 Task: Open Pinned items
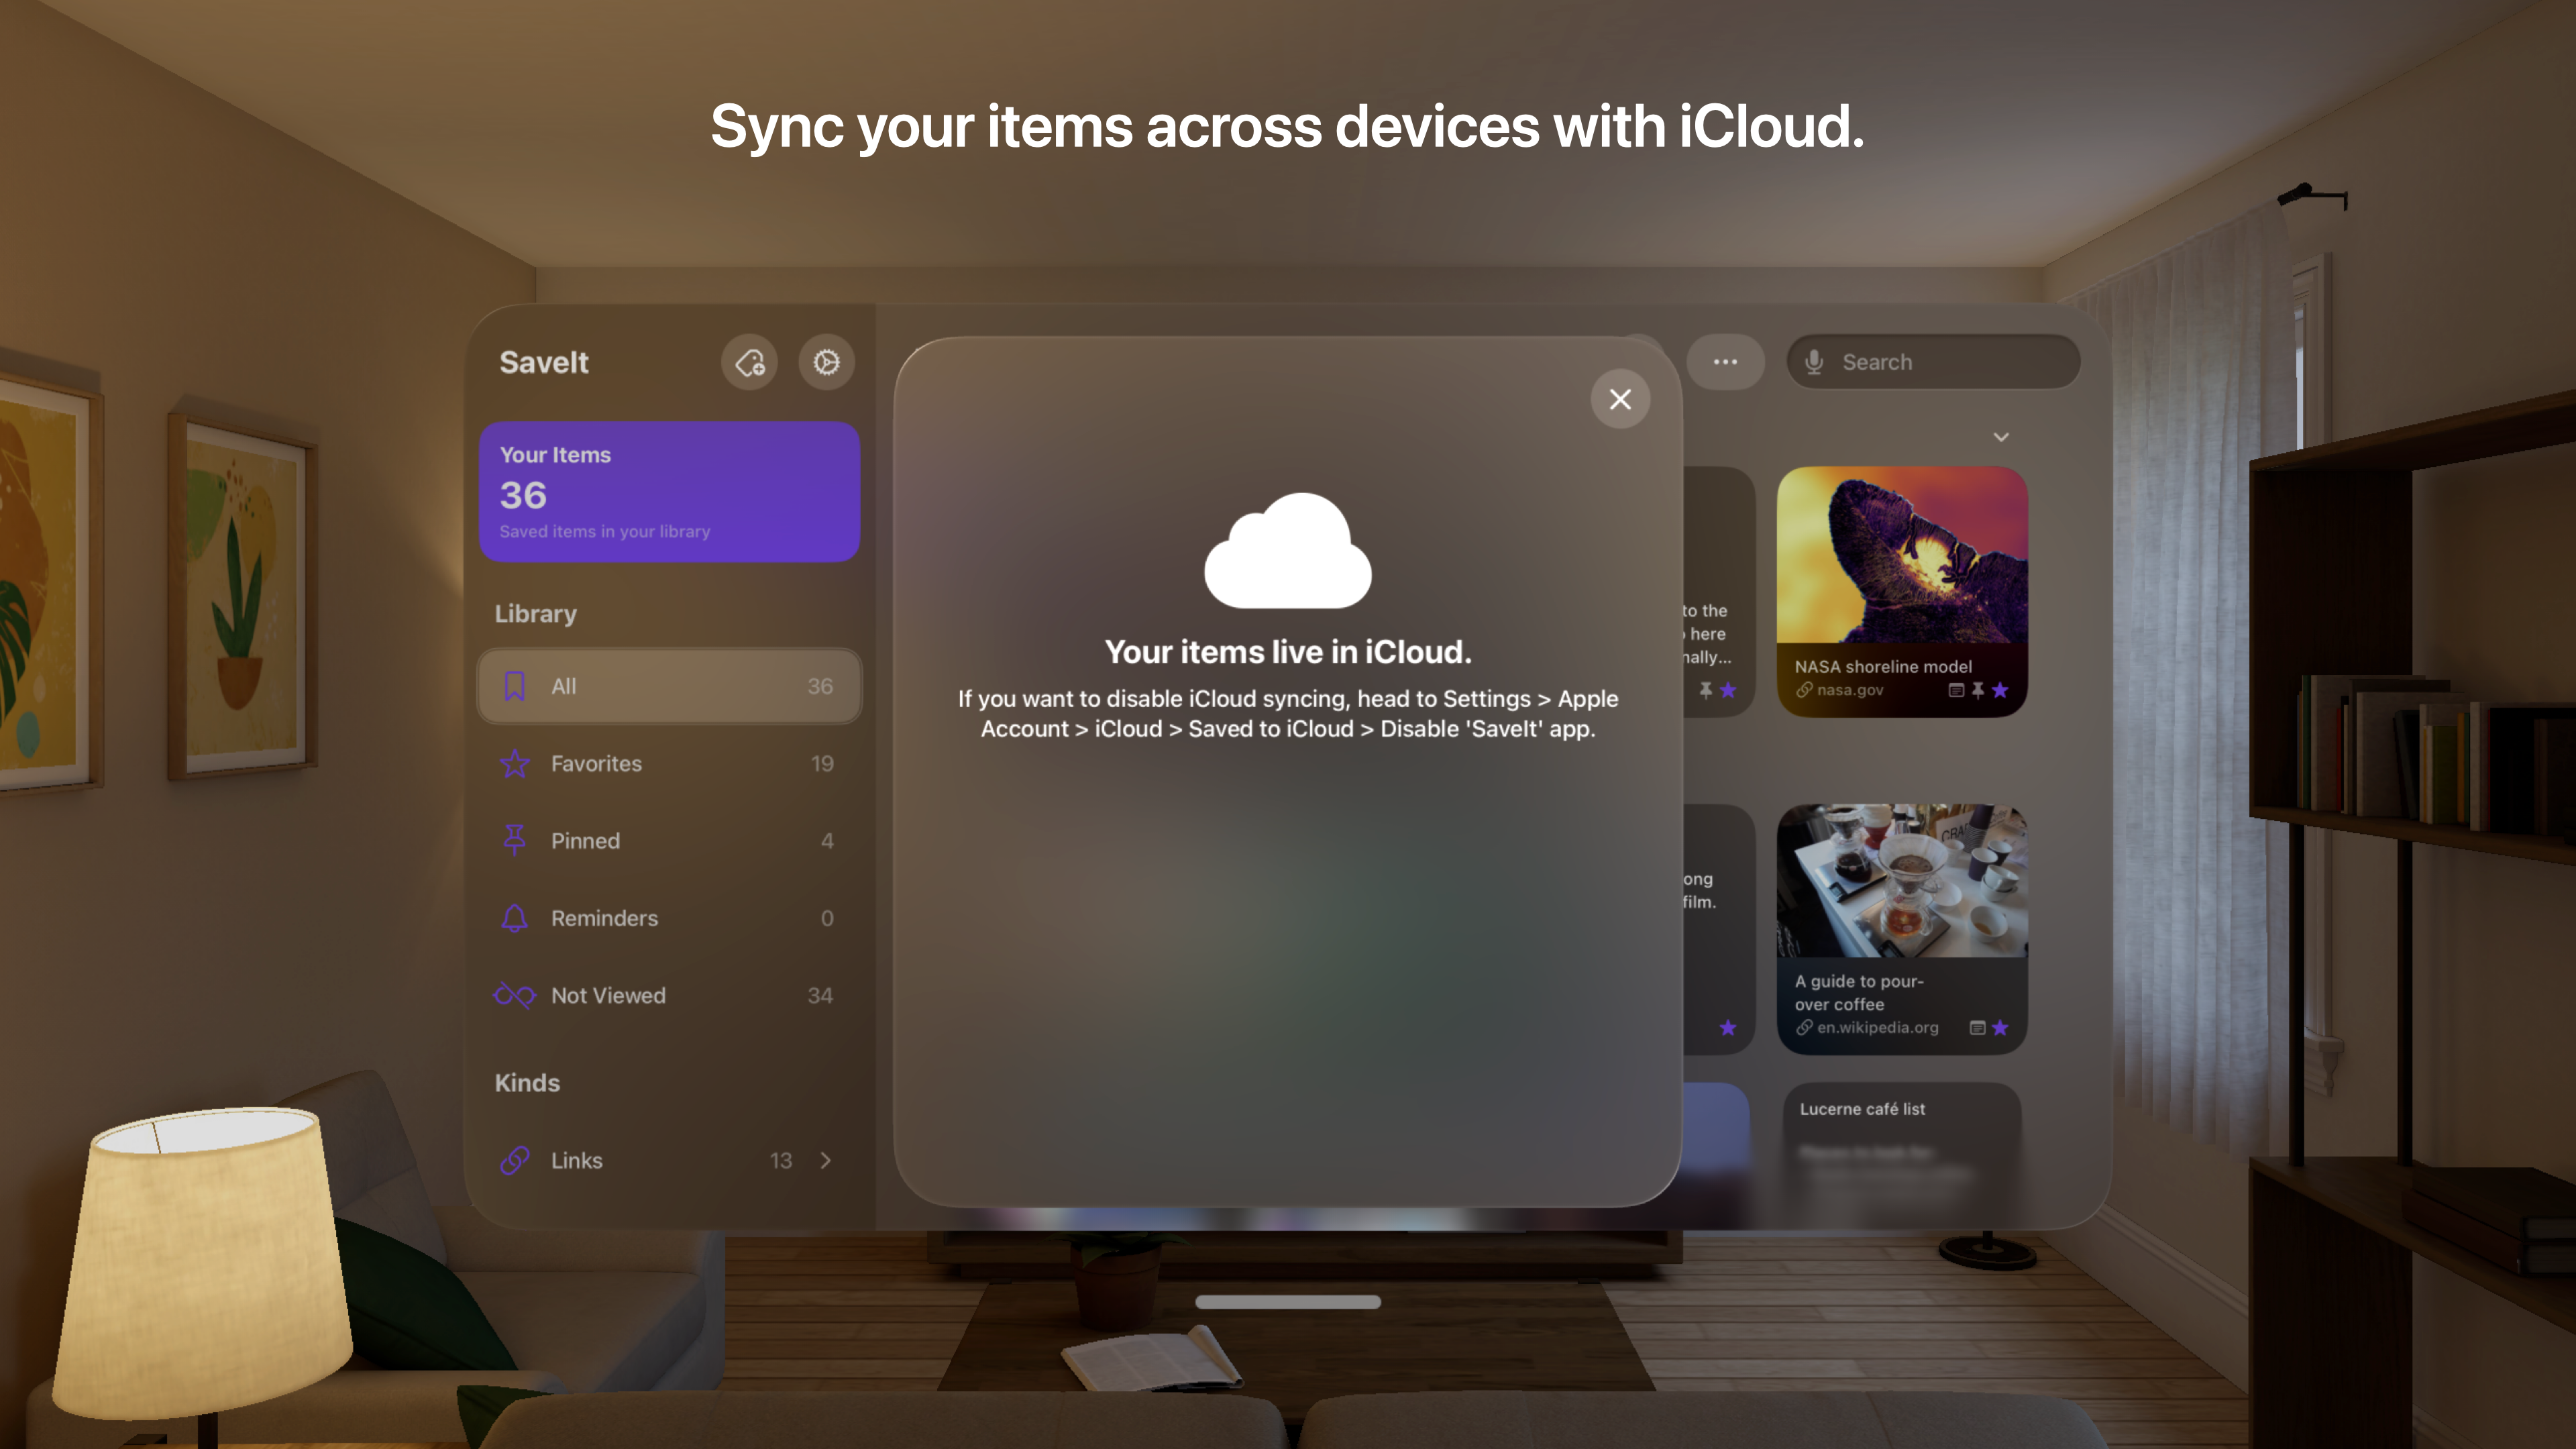669,841
